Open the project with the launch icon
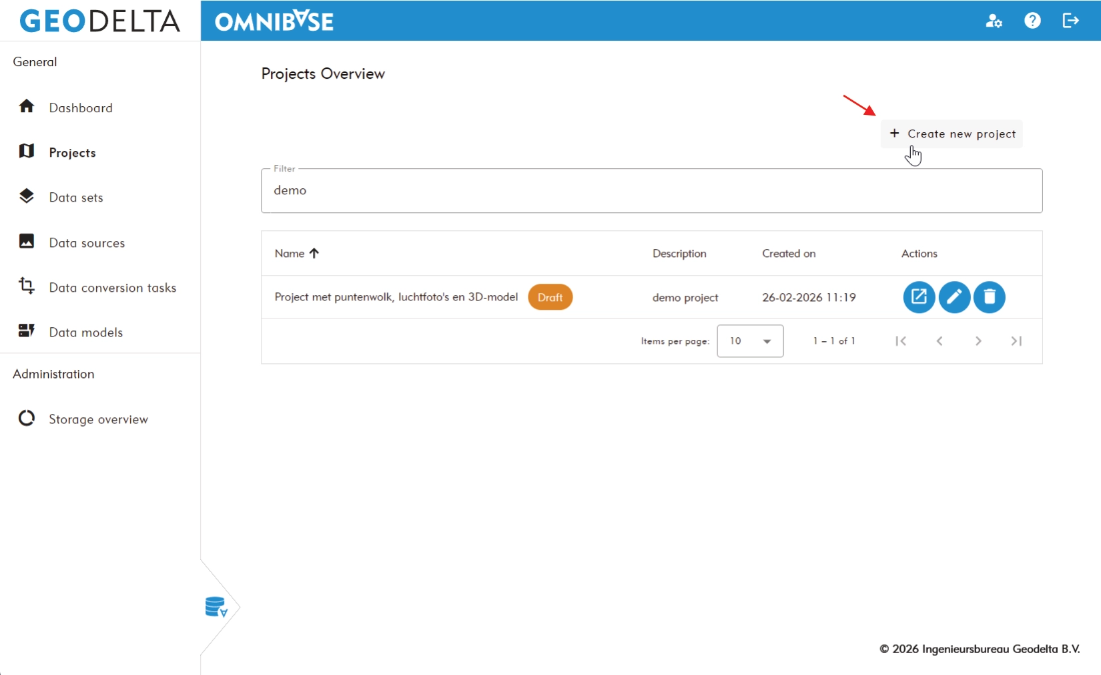 pyautogui.click(x=919, y=297)
